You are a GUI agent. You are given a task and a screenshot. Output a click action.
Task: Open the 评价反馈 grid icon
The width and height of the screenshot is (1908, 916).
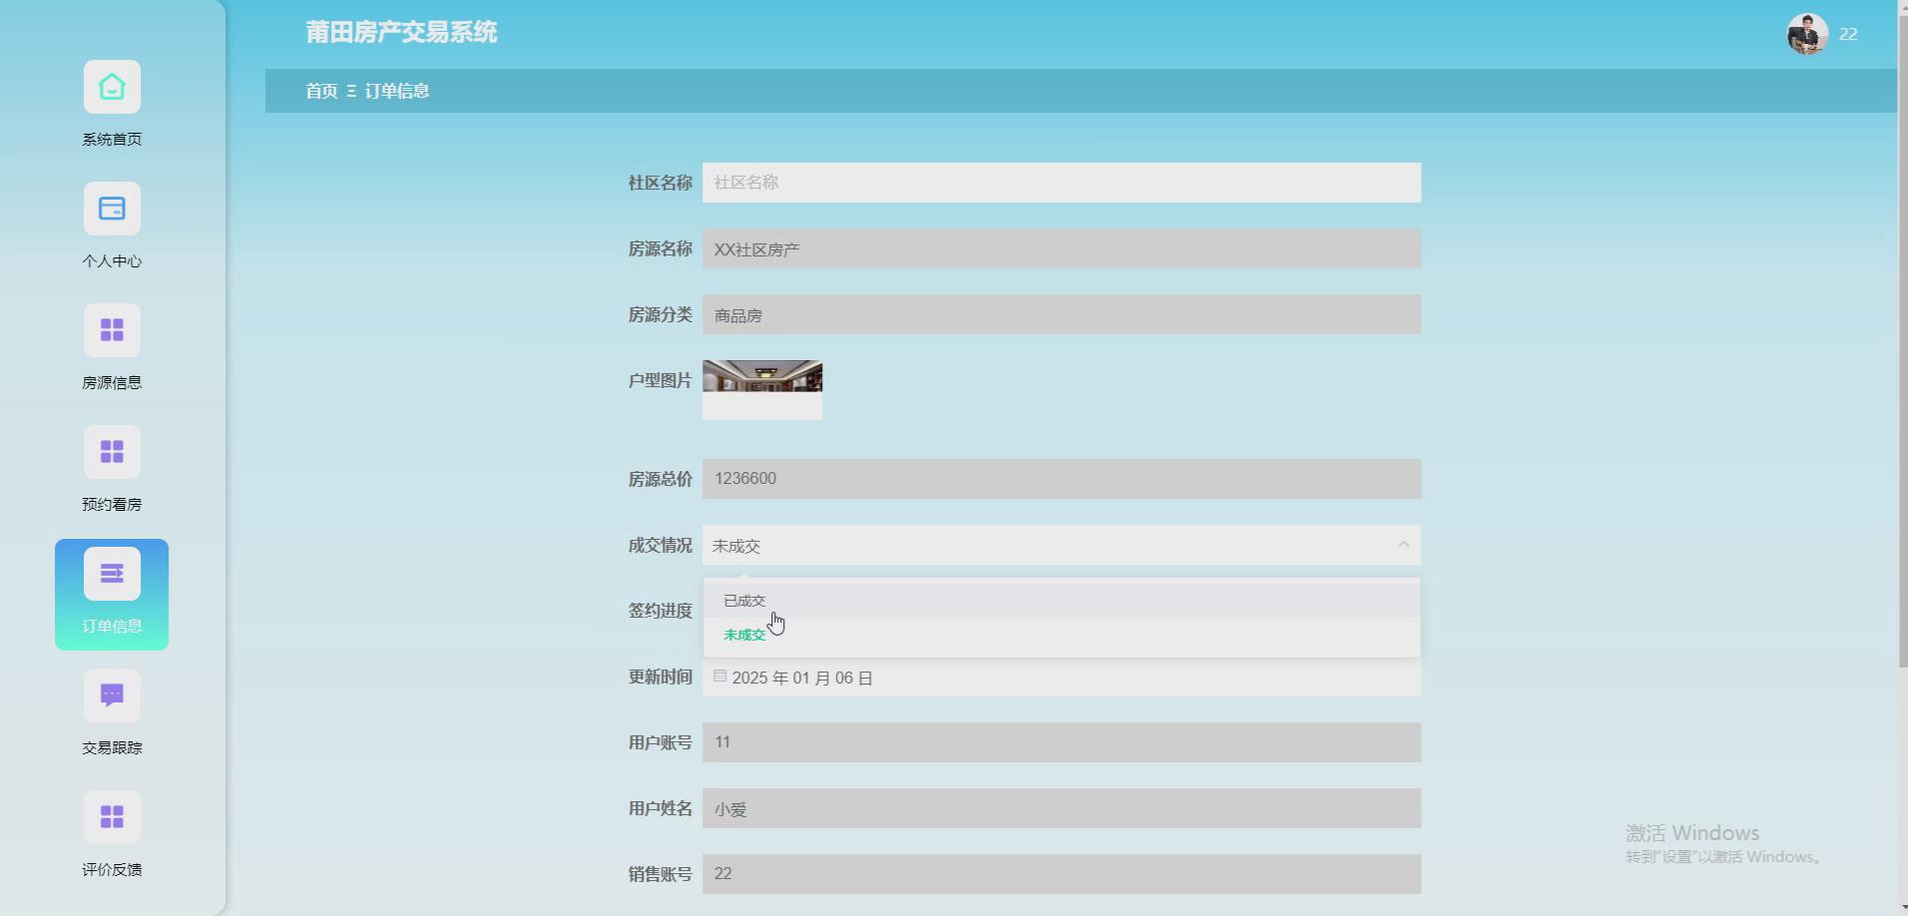click(x=112, y=817)
